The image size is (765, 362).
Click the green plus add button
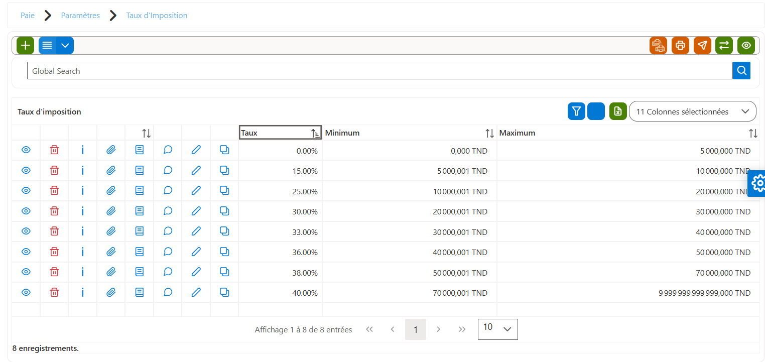click(x=25, y=45)
